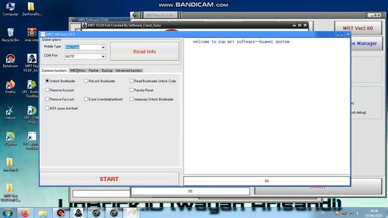Check temporary Unlock Bootloader option
This screenshot has height=218, width=388.
coord(132,99)
